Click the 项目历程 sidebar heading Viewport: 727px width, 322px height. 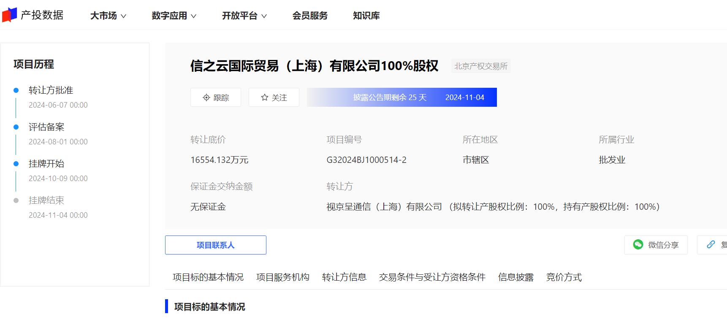pyautogui.click(x=34, y=64)
